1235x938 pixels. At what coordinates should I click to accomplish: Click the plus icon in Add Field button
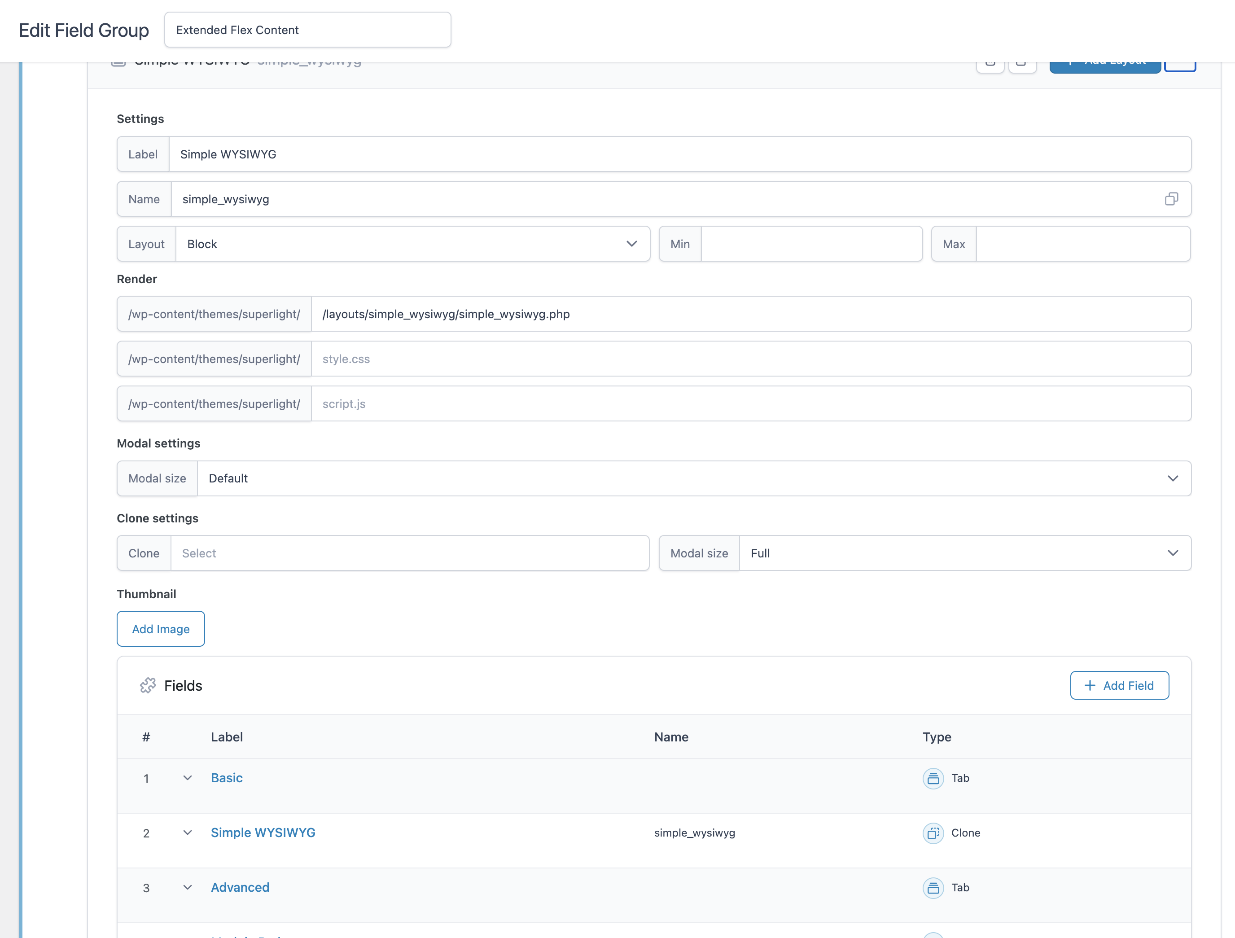(1089, 685)
